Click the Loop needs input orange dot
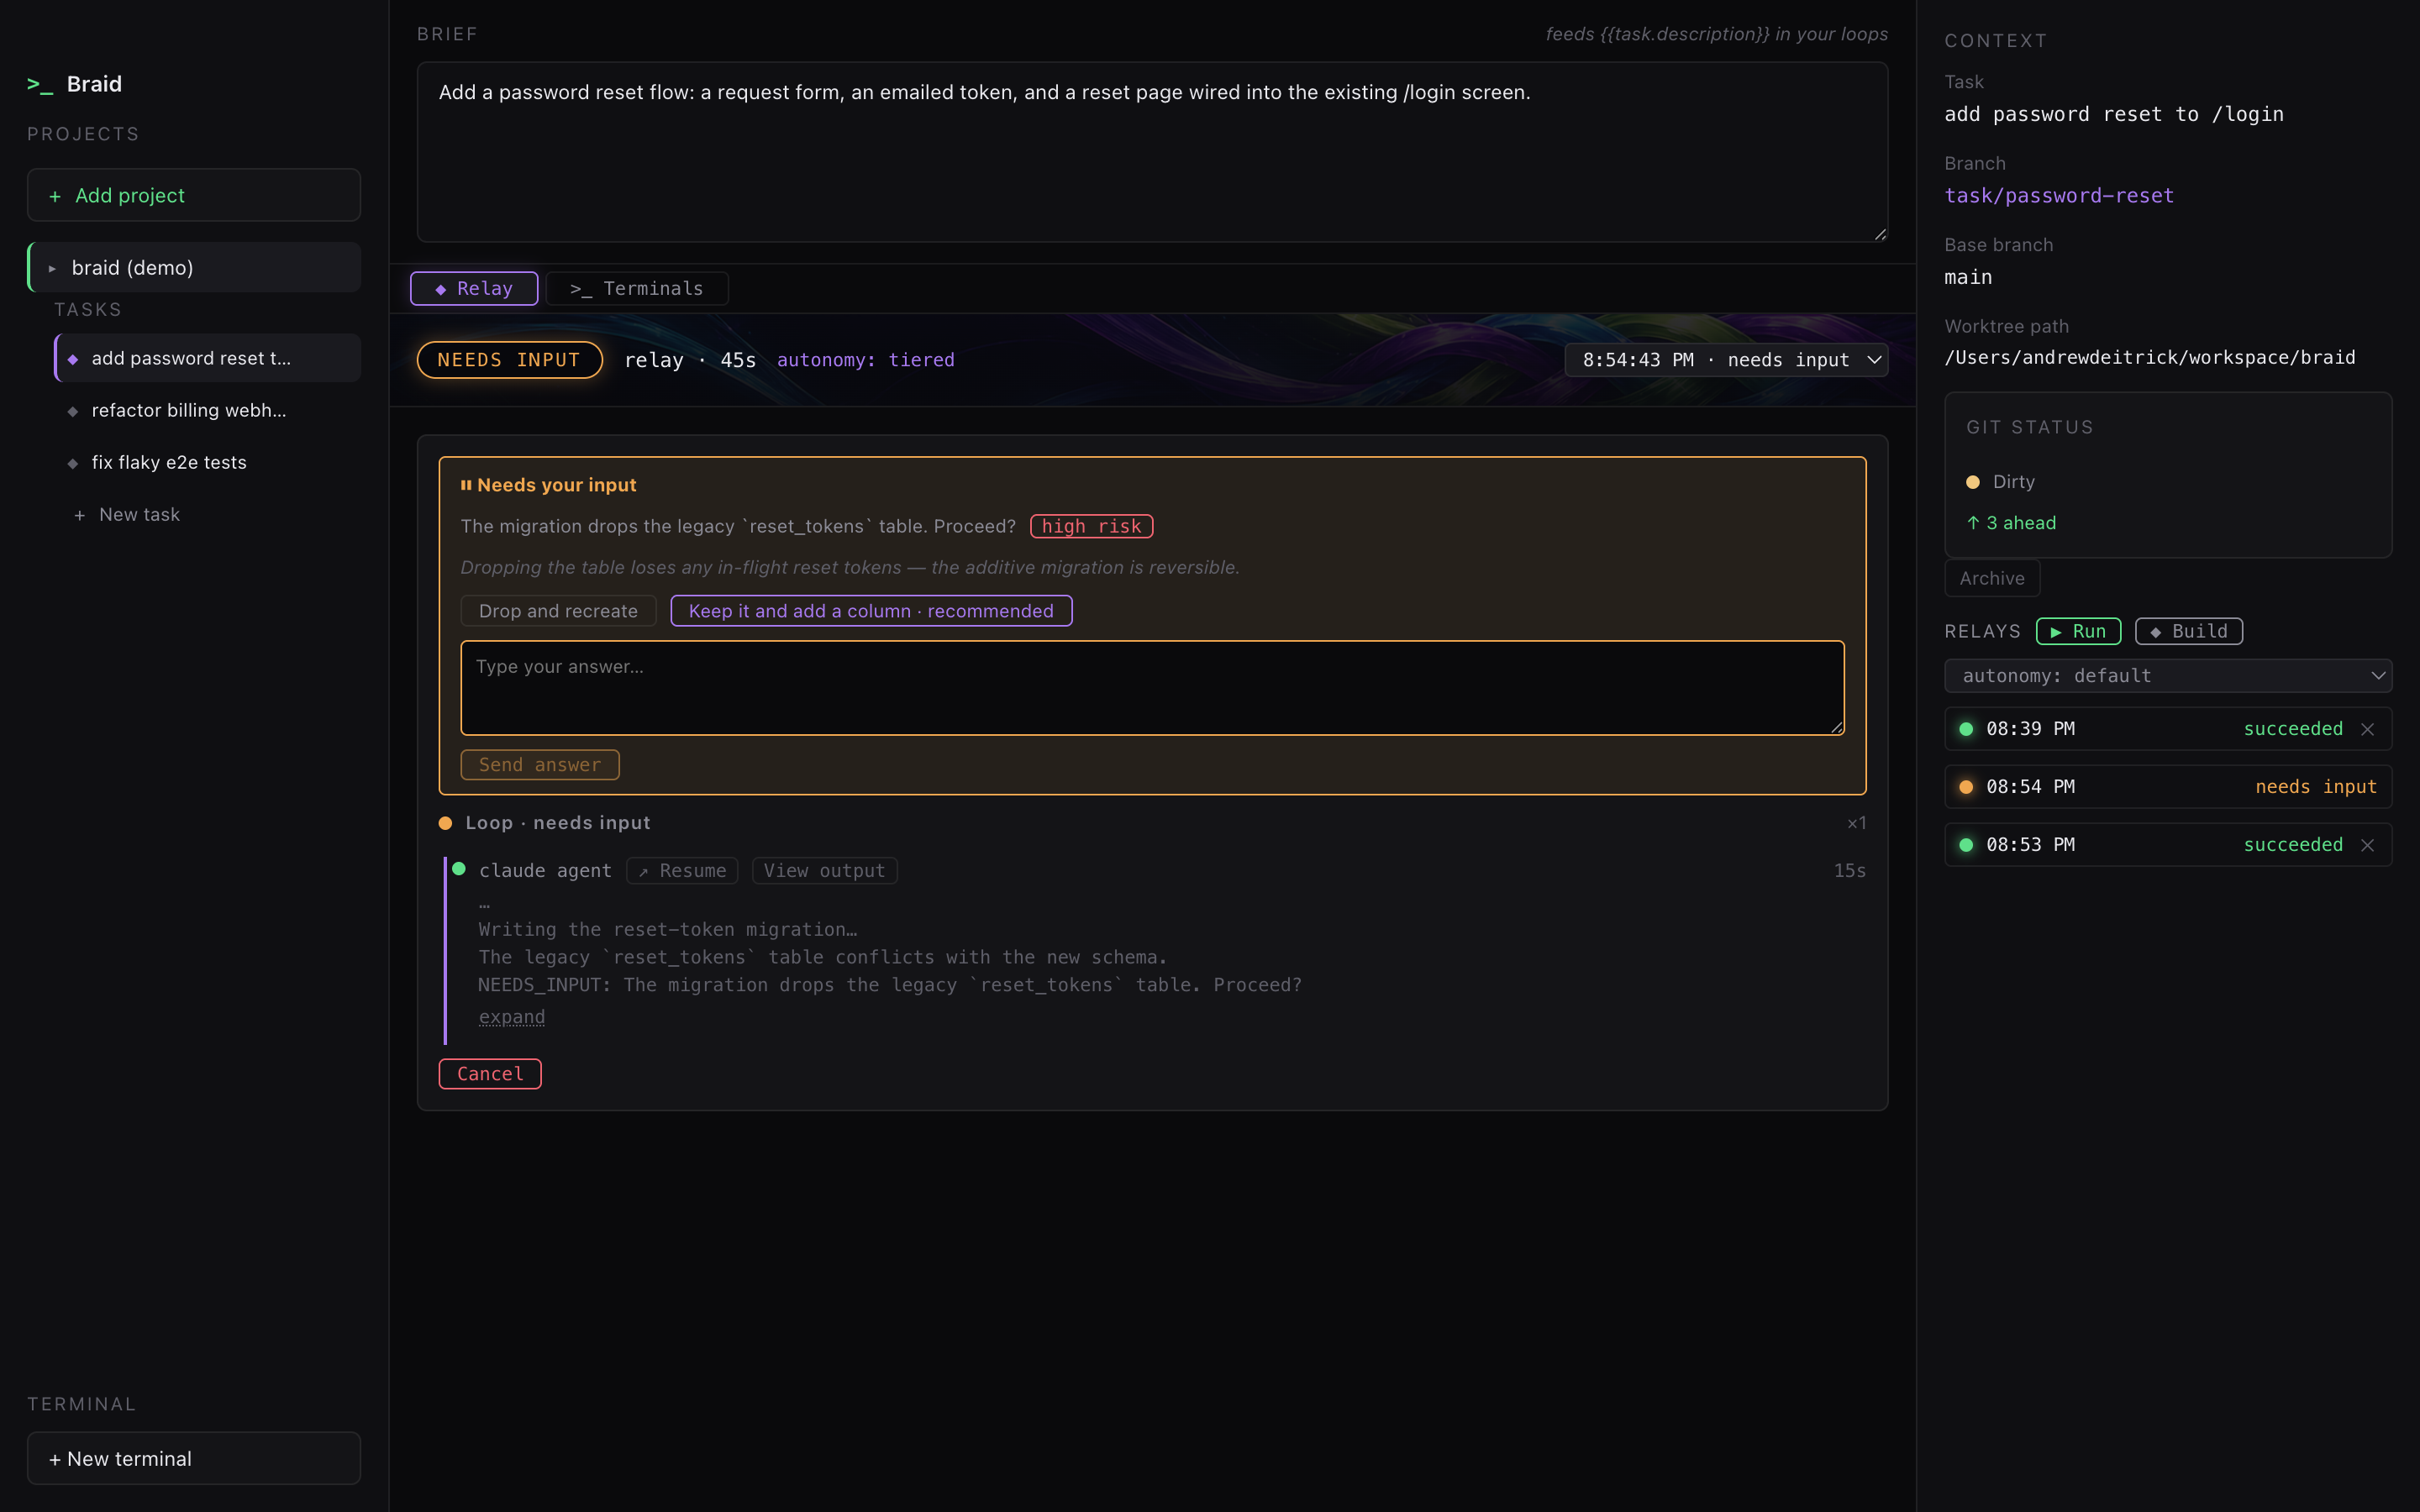Viewport: 2420px width, 1512px height. pos(445,823)
